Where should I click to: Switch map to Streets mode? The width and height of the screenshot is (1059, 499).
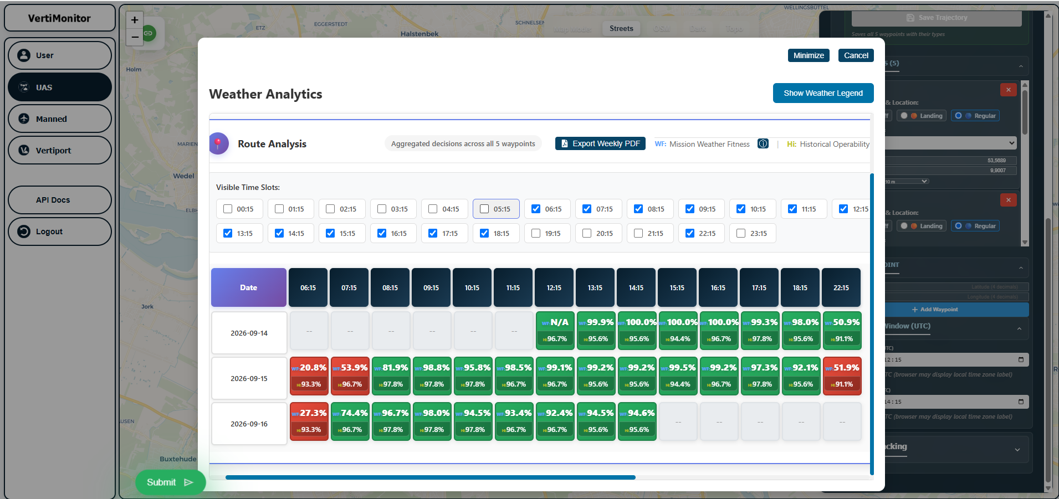coord(621,29)
